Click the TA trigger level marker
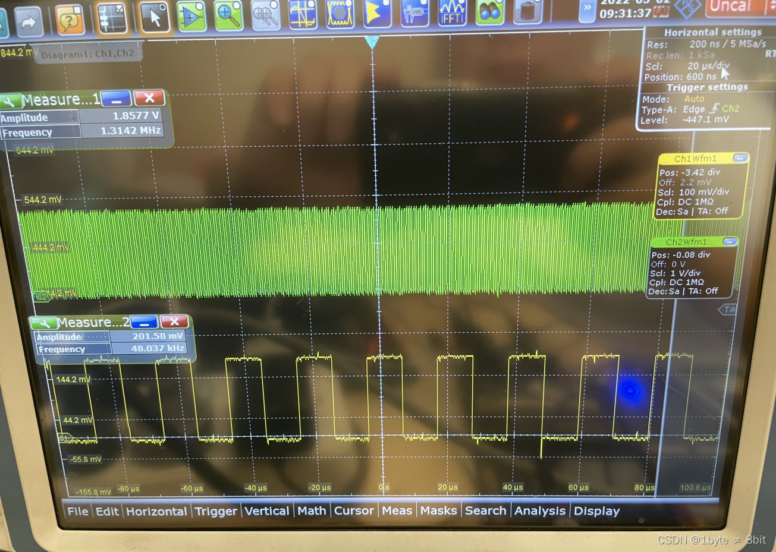Viewport: 776px width, 552px height. (728, 310)
